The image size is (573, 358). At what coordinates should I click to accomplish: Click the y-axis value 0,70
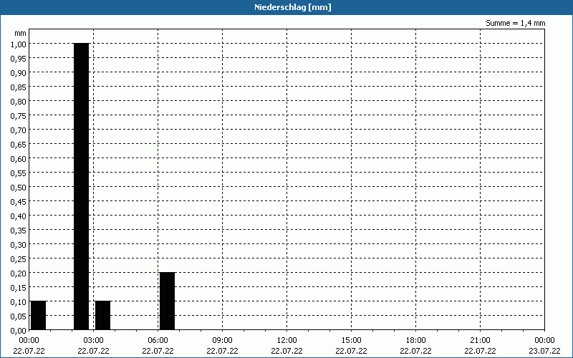[x=19, y=130]
